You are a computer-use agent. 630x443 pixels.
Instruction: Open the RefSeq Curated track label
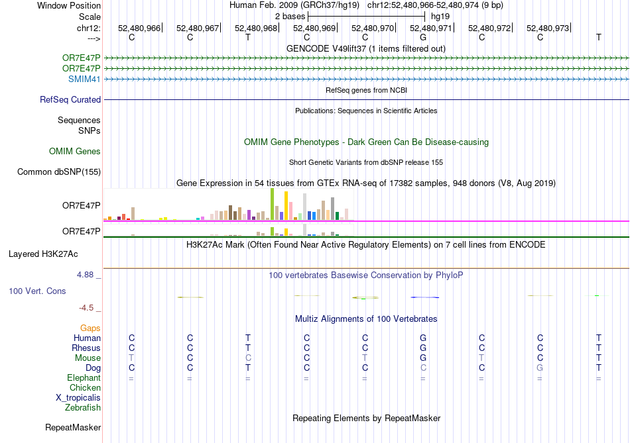70,99
